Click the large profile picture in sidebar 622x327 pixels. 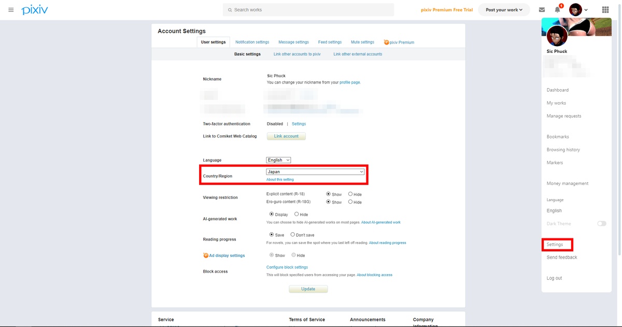point(557,36)
